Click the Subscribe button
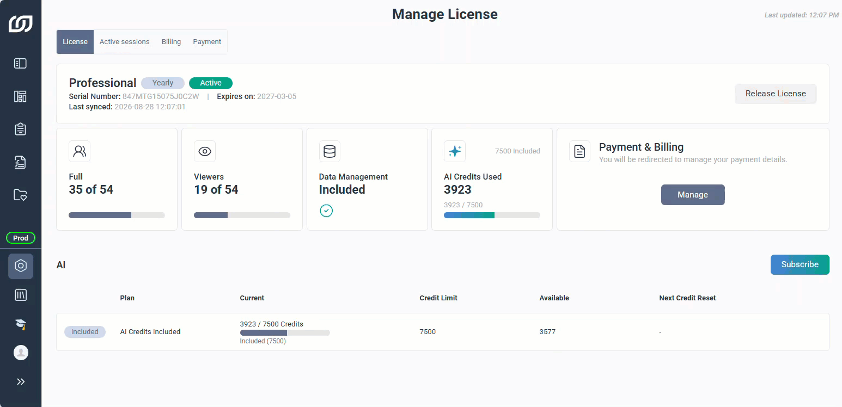This screenshot has height=407, width=842. click(800, 264)
